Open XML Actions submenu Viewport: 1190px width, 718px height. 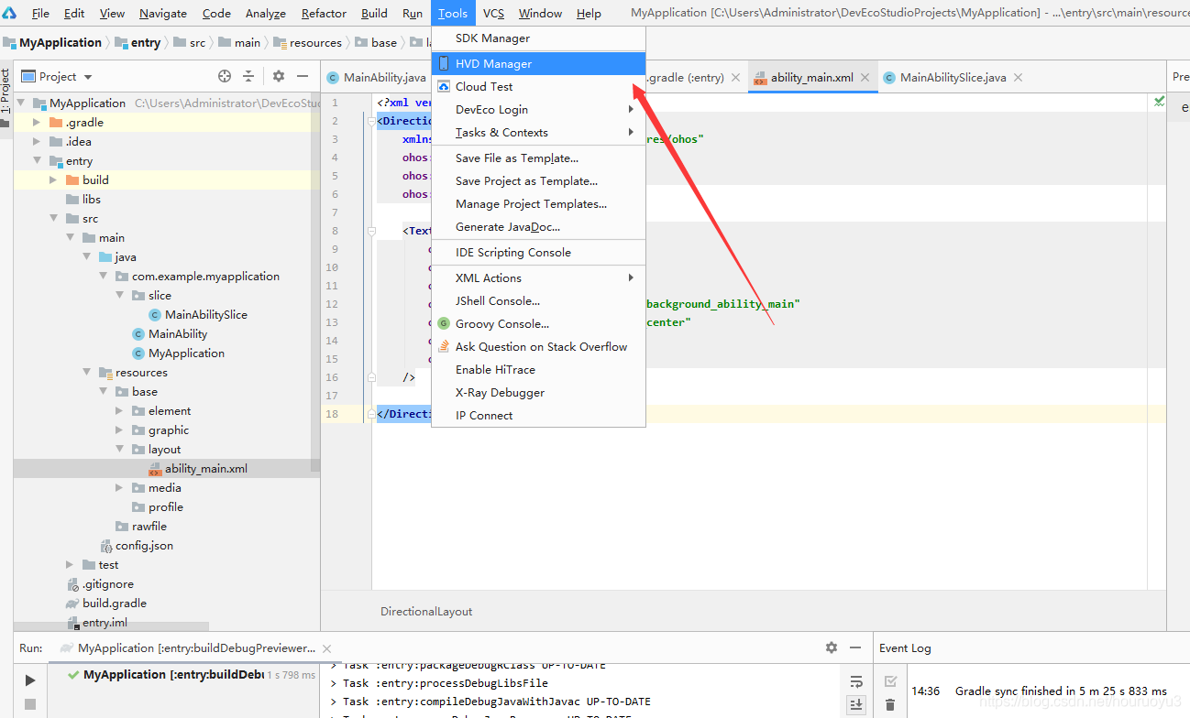coord(538,277)
